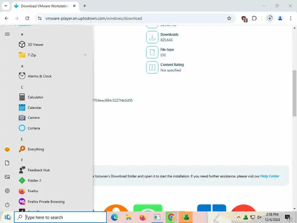Open Firefox from the Start menu list
The height and width of the screenshot is (223, 297).
tap(53, 191)
